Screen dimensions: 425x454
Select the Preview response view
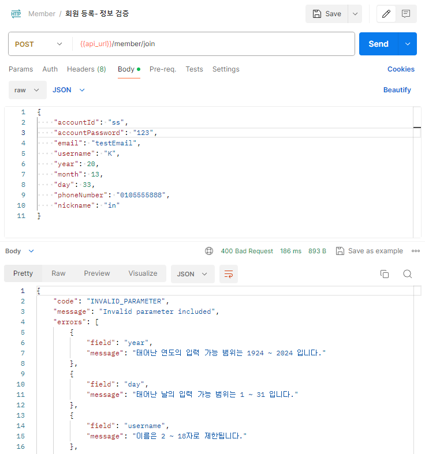coord(97,273)
